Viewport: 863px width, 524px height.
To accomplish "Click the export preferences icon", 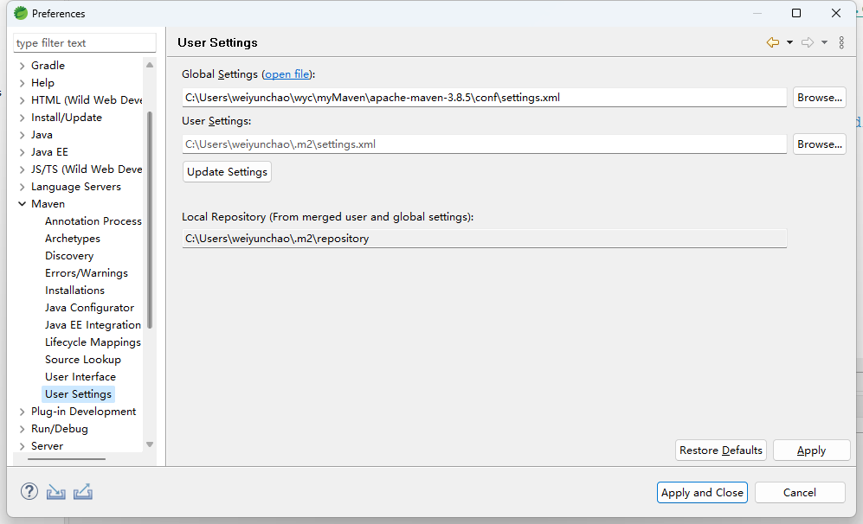I will click(83, 492).
